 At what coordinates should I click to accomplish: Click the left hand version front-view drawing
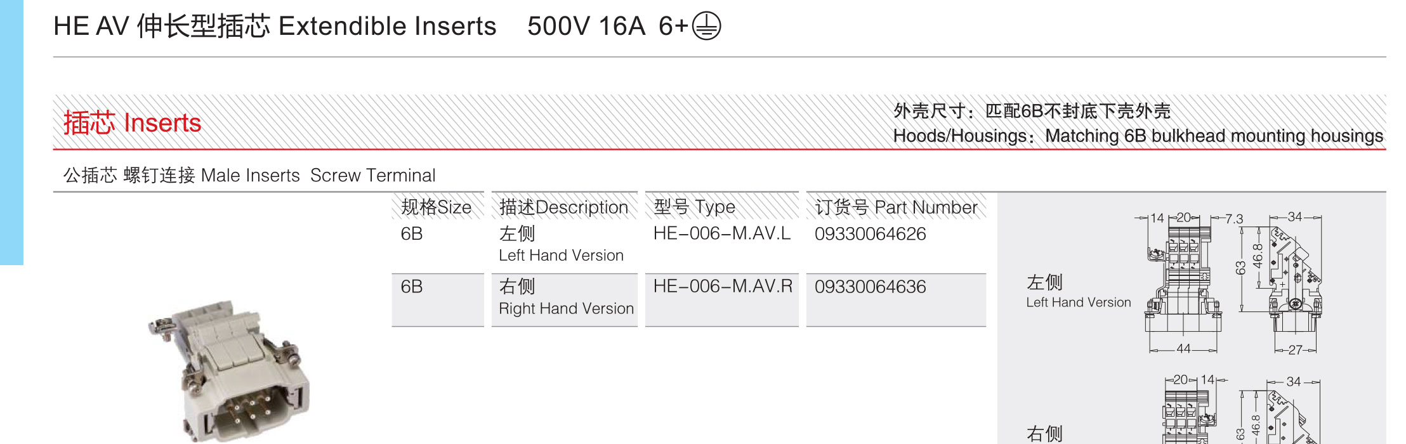tap(1182, 284)
